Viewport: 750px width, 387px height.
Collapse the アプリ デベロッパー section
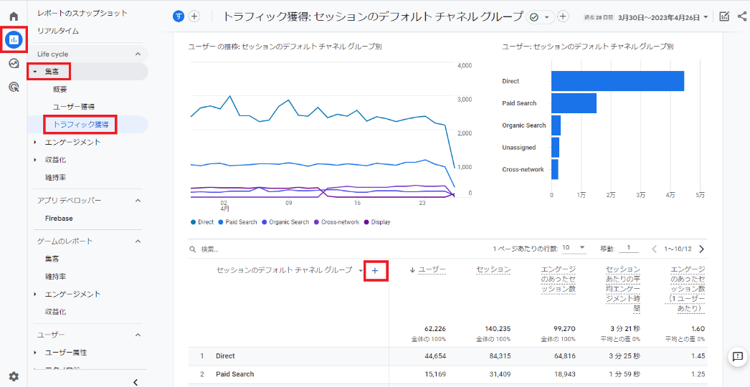click(x=138, y=201)
